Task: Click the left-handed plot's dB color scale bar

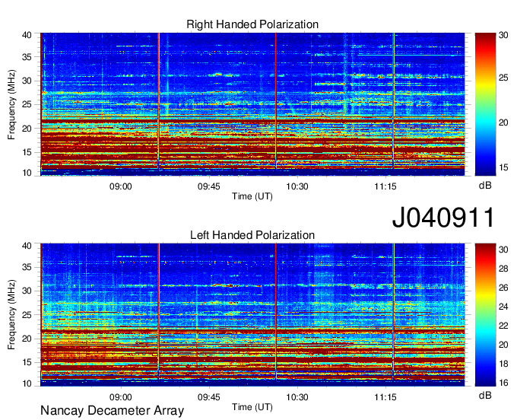Action: [x=485, y=315]
